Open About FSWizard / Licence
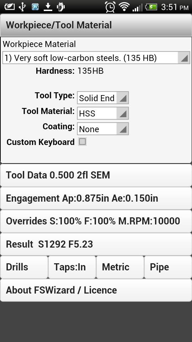192x342 pixels. 96,290
